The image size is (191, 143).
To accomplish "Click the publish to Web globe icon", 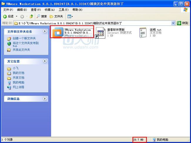I will 9,43.
